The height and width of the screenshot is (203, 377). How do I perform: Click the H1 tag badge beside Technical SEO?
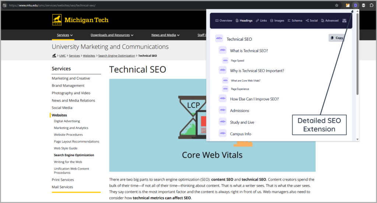coord(219,39)
